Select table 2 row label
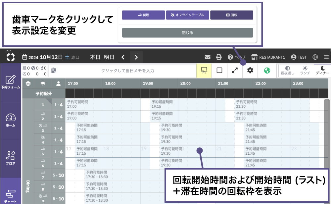 tap(43, 116)
